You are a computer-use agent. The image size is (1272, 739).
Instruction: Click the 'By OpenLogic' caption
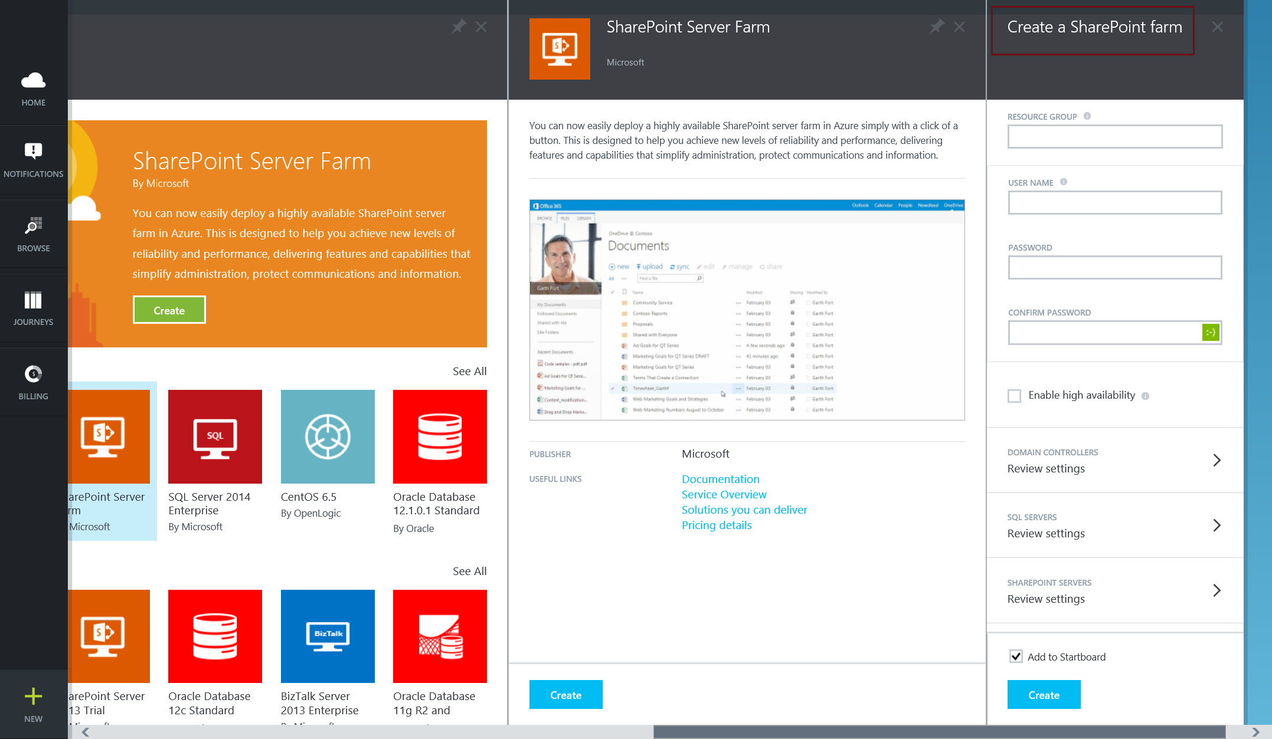click(x=310, y=513)
